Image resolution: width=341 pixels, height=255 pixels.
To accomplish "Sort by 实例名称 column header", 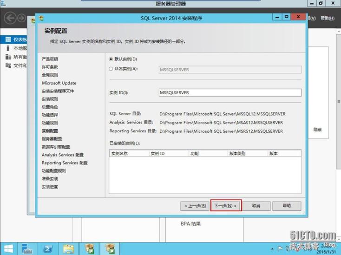I will pos(129,153).
